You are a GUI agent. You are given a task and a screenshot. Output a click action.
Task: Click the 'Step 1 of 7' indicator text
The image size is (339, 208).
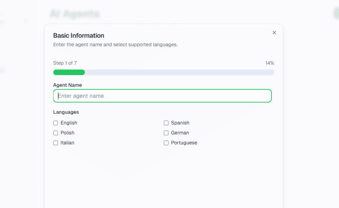[x=65, y=63]
